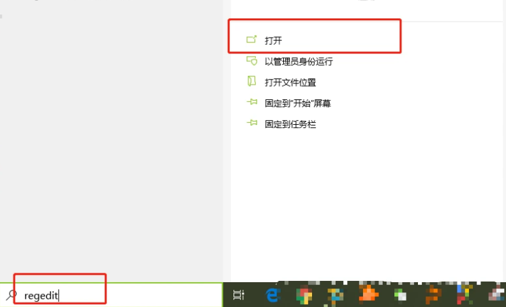Open the yellow and teal pixelated taskbar icon

coord(336,295)
